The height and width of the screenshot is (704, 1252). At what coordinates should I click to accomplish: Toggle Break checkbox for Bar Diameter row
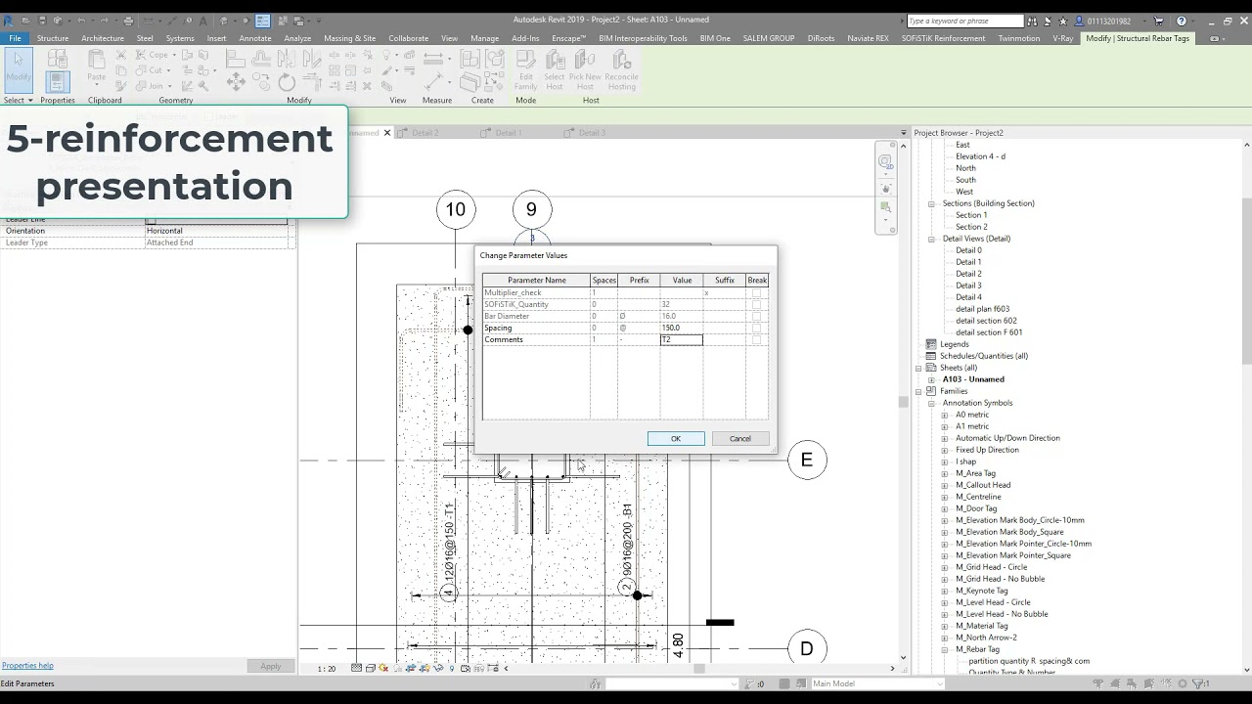[756, 316]
